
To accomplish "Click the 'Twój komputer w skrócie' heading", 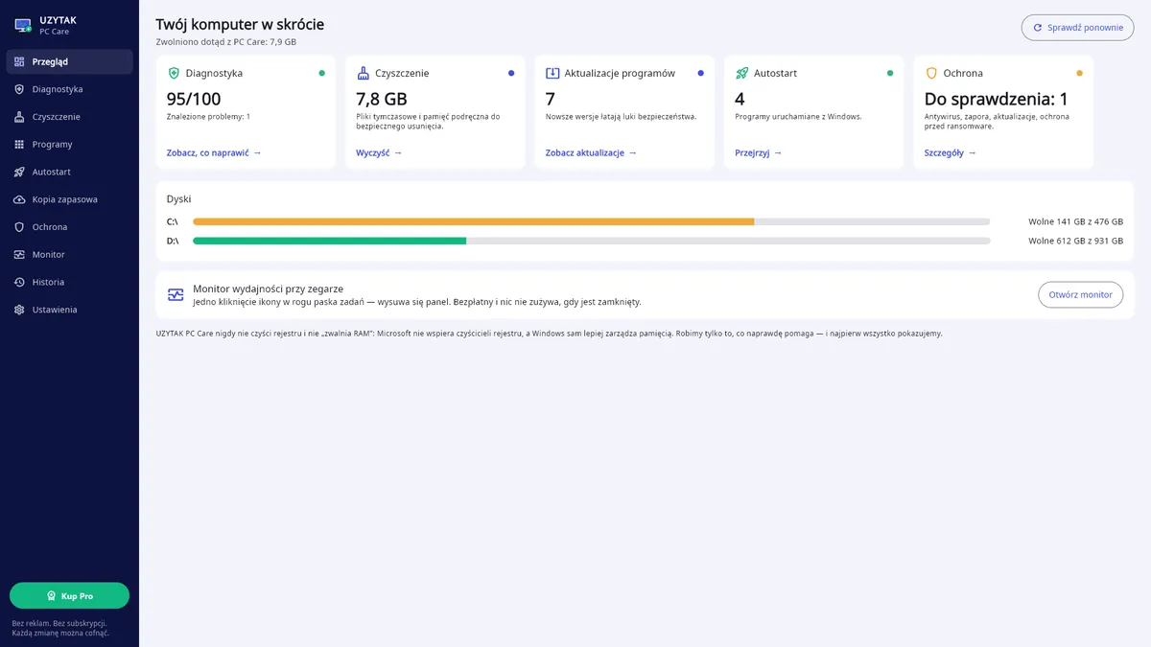I will click(240, 24).
